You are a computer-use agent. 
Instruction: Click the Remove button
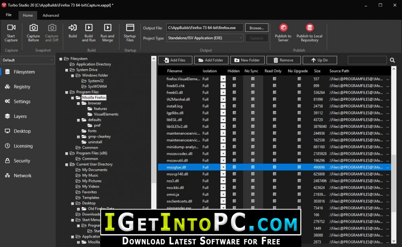[x=283, y=60]
